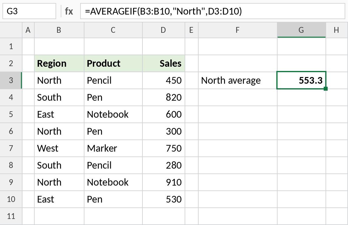Select the cell with 820
The width and height of the screenshot is (348, 225).
(x=164, y=97)
